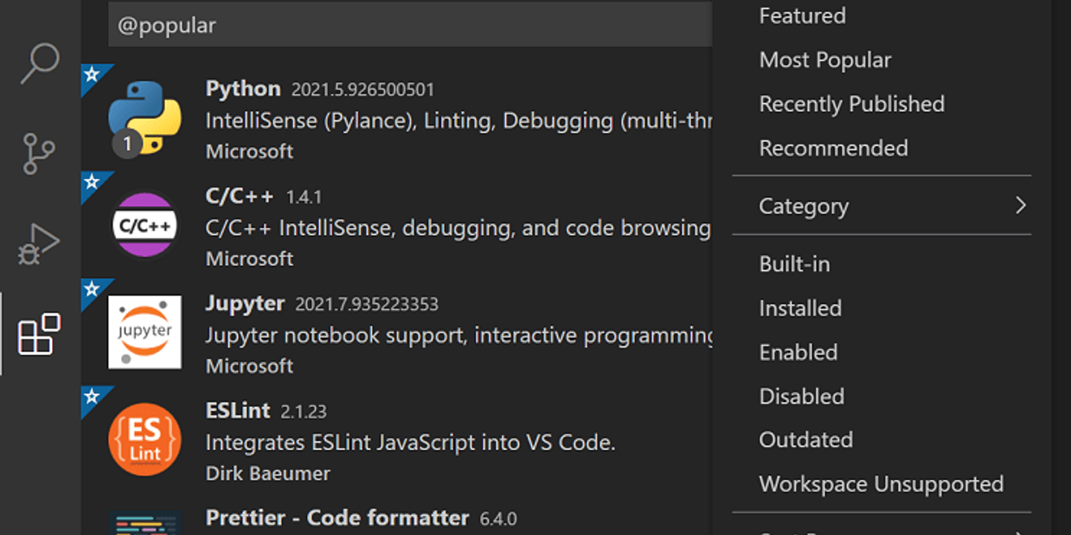Click C/C++ version 1.4.1
Viewport: 1071px width, 535px height.
[303, 197]
